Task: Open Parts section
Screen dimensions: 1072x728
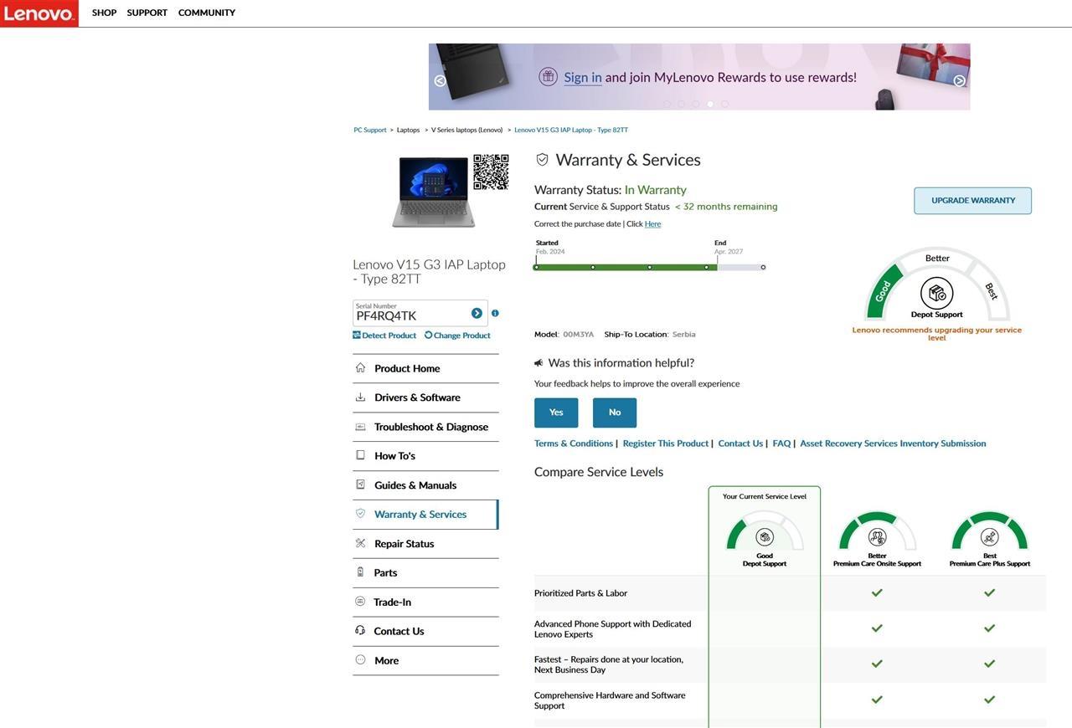Action: 425,573
